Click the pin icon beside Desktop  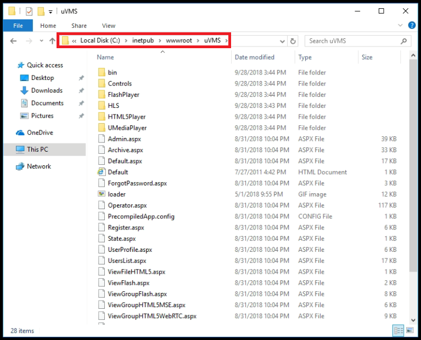pos(81,78)
